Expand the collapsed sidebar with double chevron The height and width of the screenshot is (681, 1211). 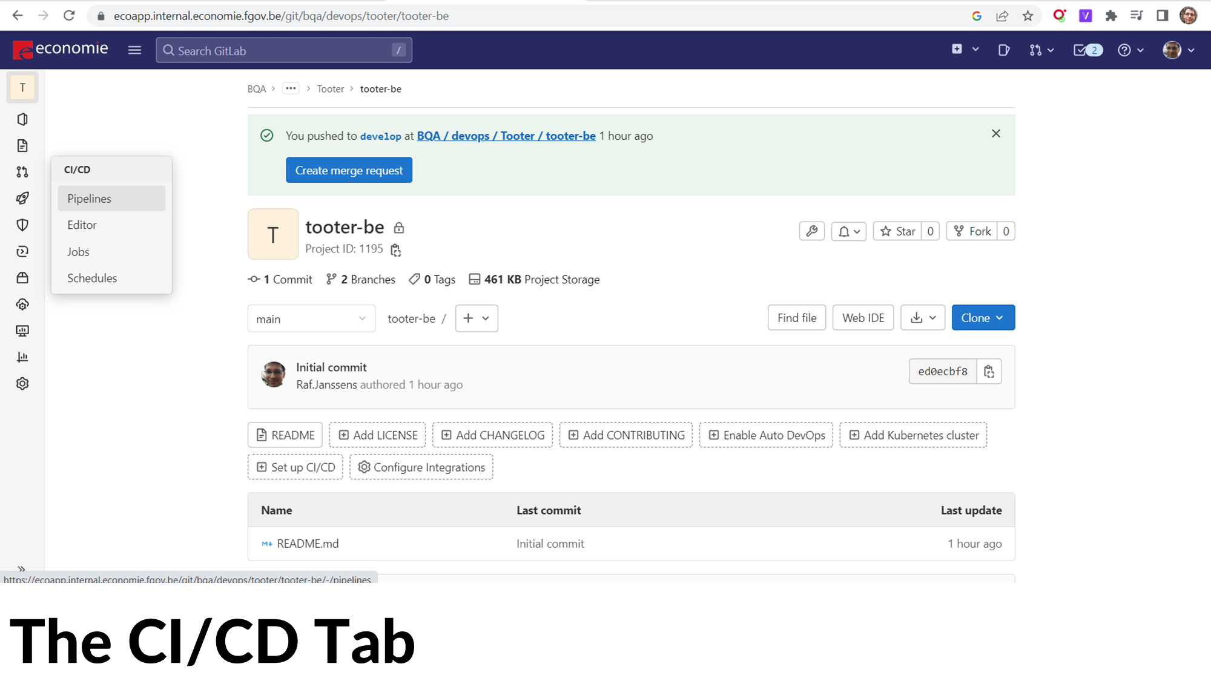pyautogui.click(x=21, y=569)
